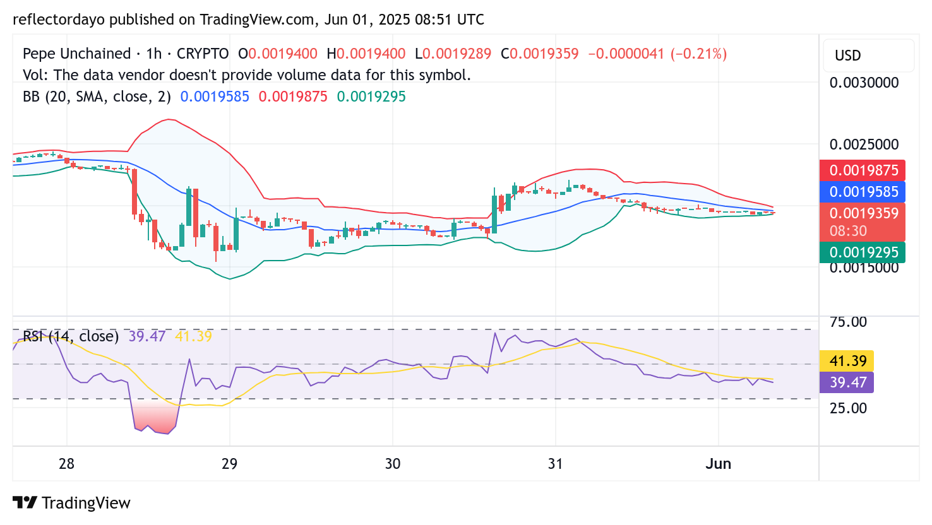Screen dimensions: 932x525
Task: Click the 'Jun' label on the time axis
Action: (719, 464)
